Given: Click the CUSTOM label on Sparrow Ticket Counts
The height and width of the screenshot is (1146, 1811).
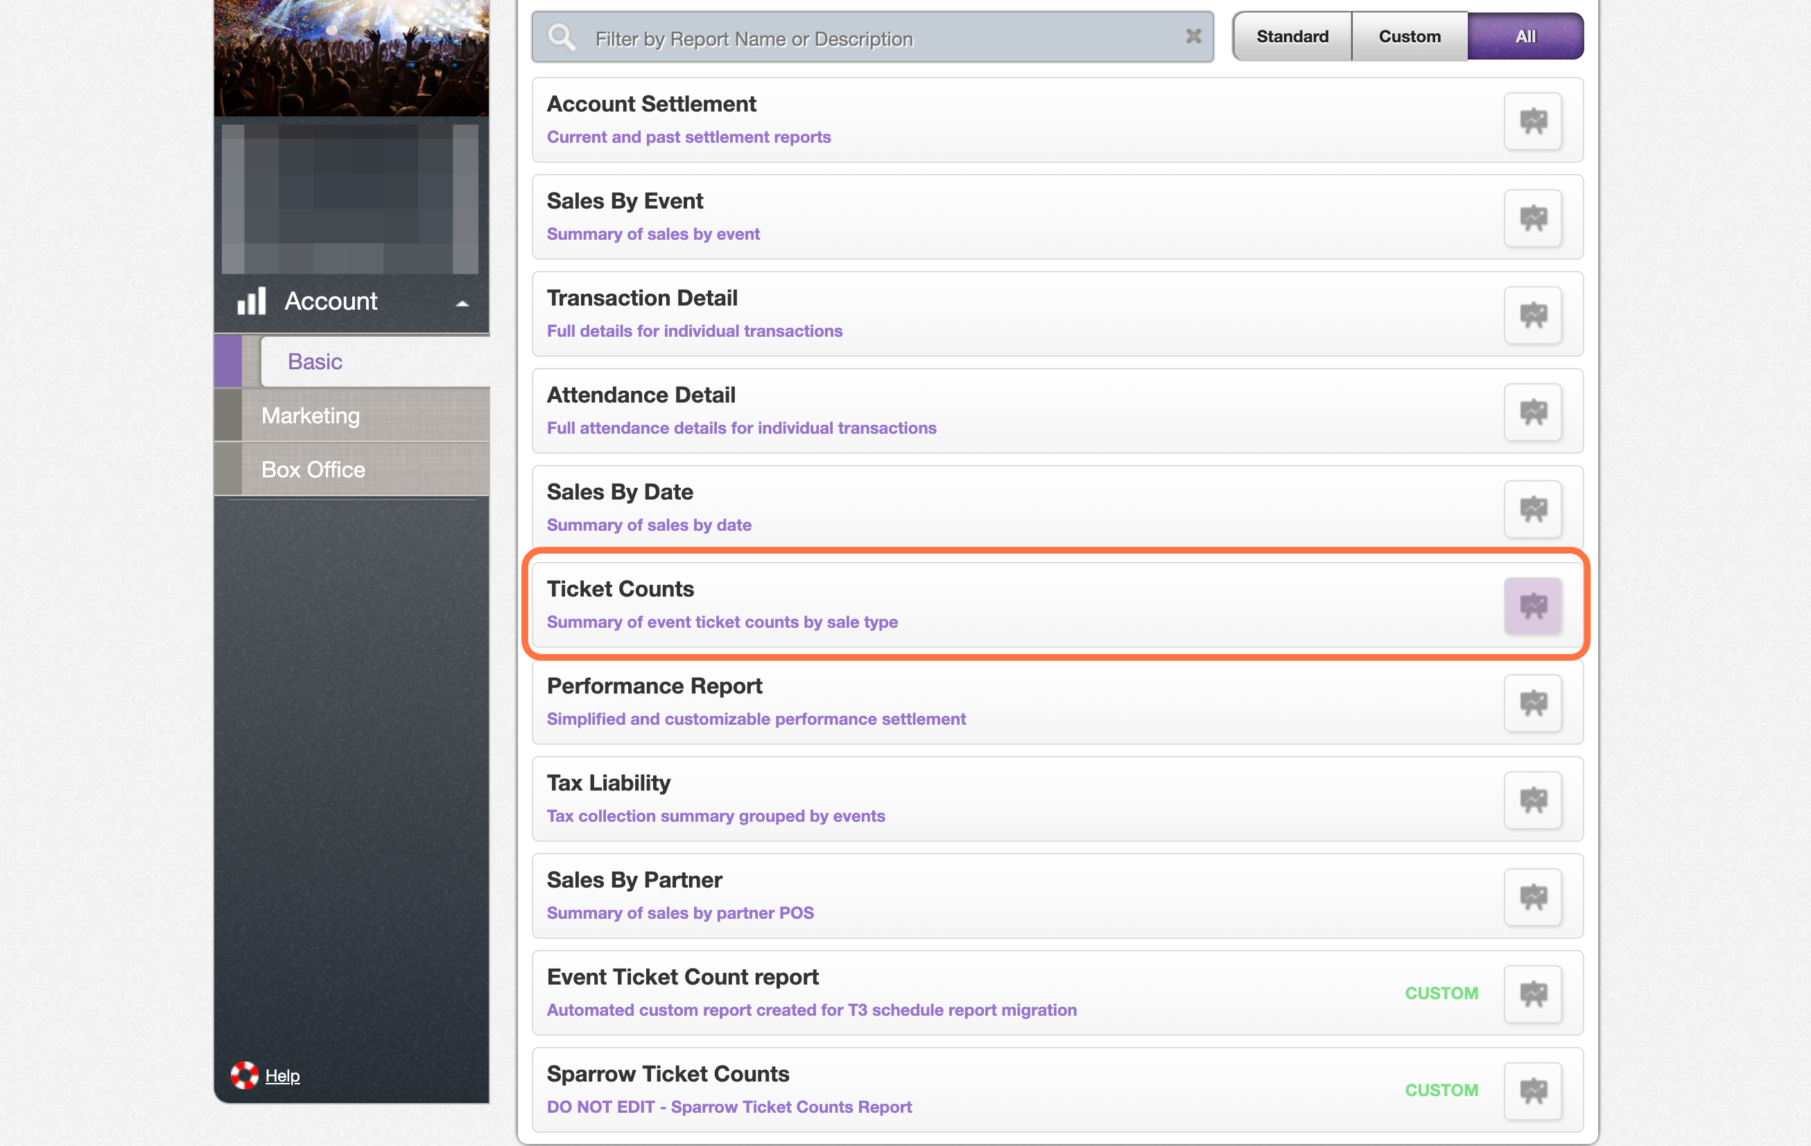Looking at the screenshot, I should pos(1441,1091).
